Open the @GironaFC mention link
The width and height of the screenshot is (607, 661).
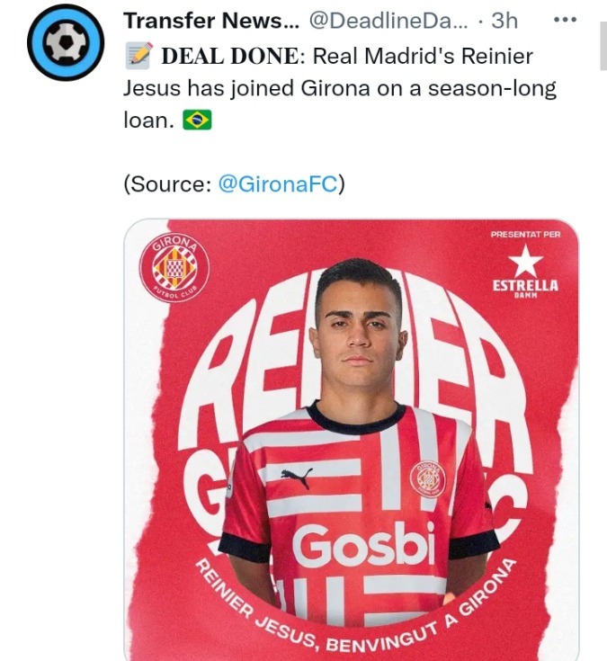(278, 183)
